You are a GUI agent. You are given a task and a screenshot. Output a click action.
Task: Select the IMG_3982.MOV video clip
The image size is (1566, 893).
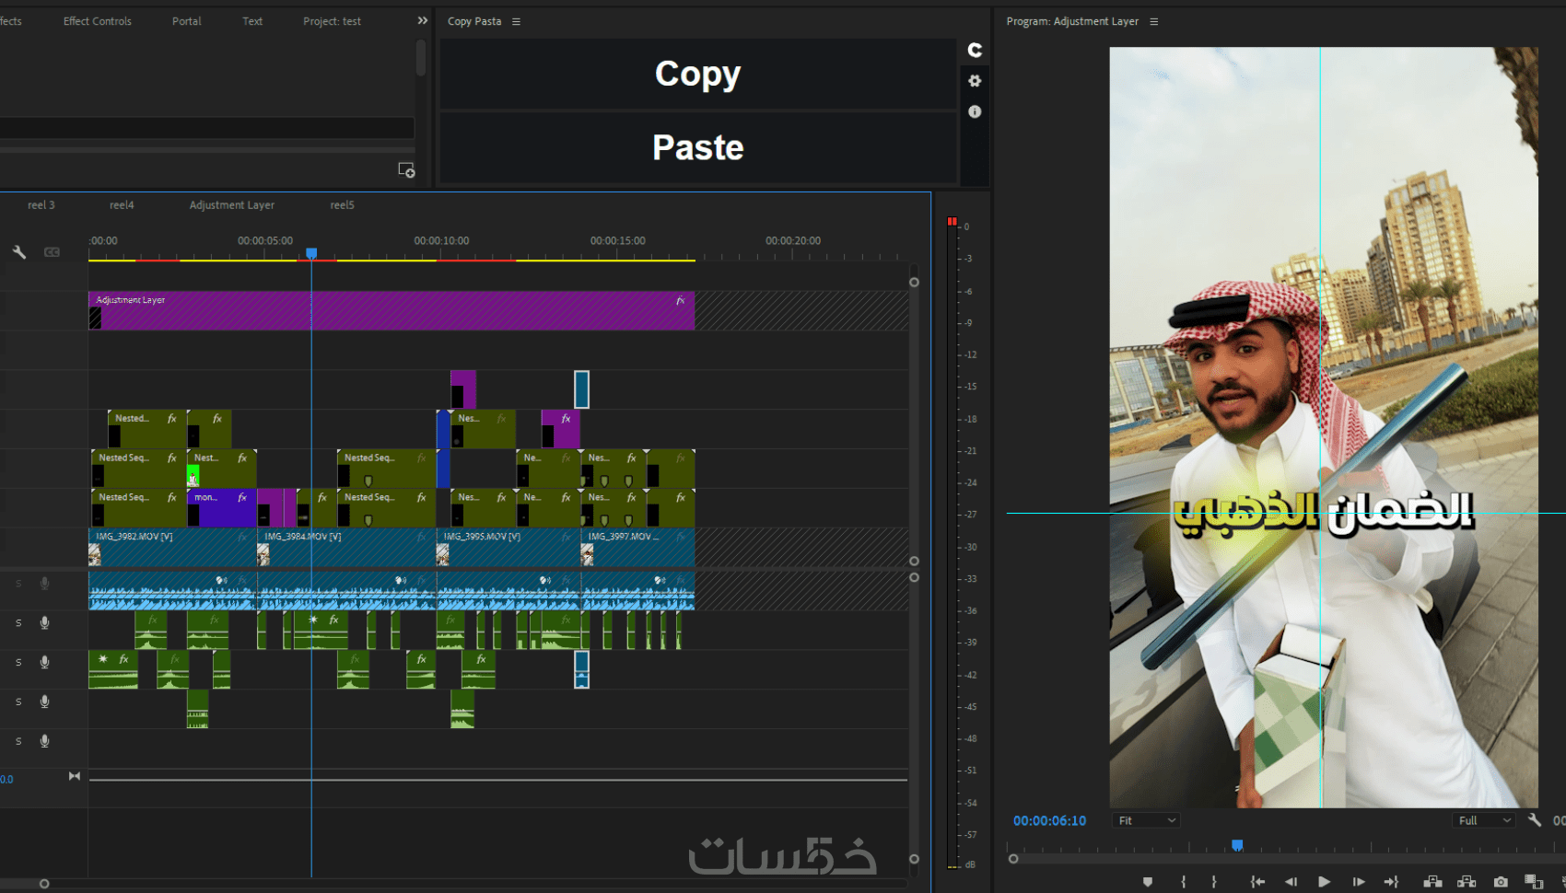(172, 547)
